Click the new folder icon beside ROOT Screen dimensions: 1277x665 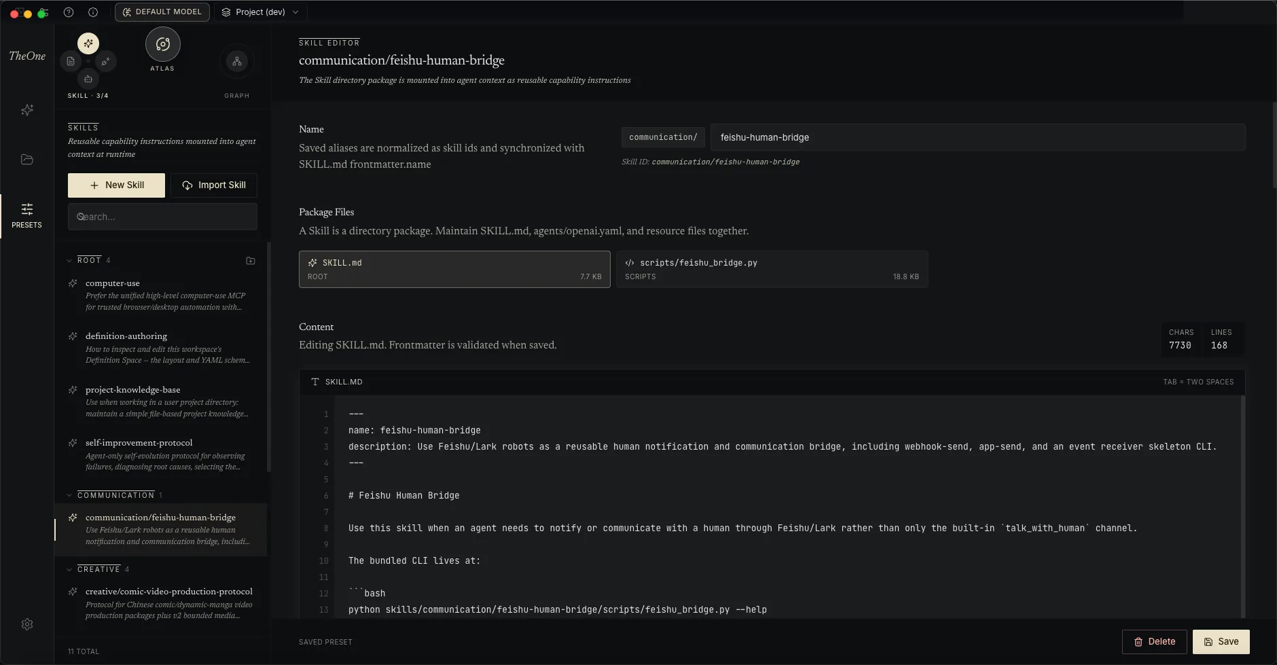[251, 261]
